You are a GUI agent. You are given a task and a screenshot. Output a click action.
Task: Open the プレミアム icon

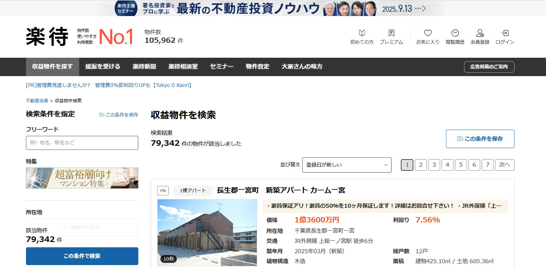point(391,37)
